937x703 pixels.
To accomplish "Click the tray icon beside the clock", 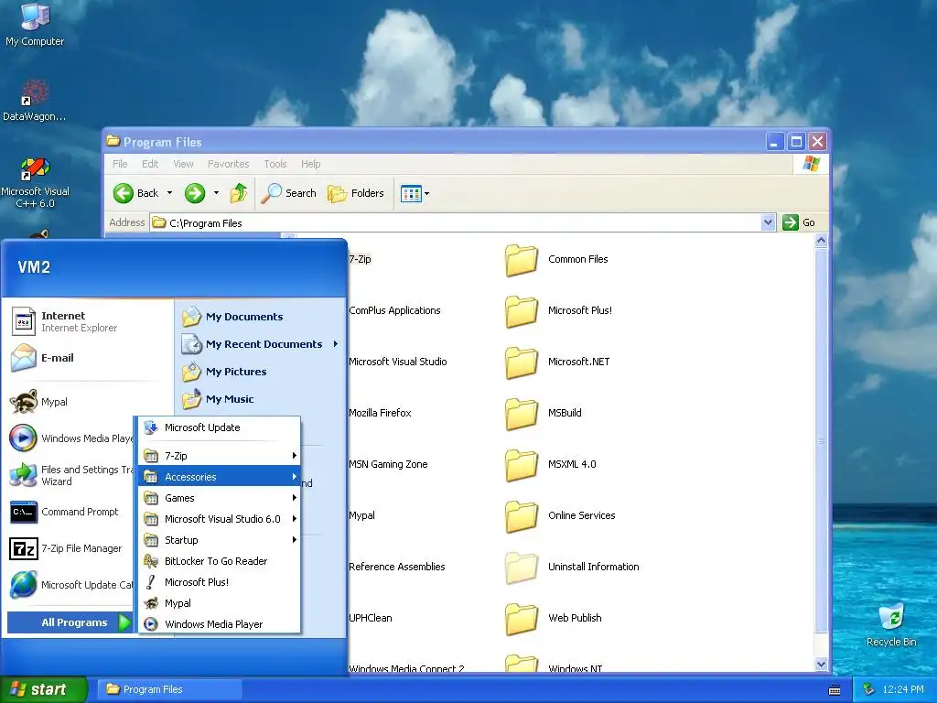I will [869, 690].
